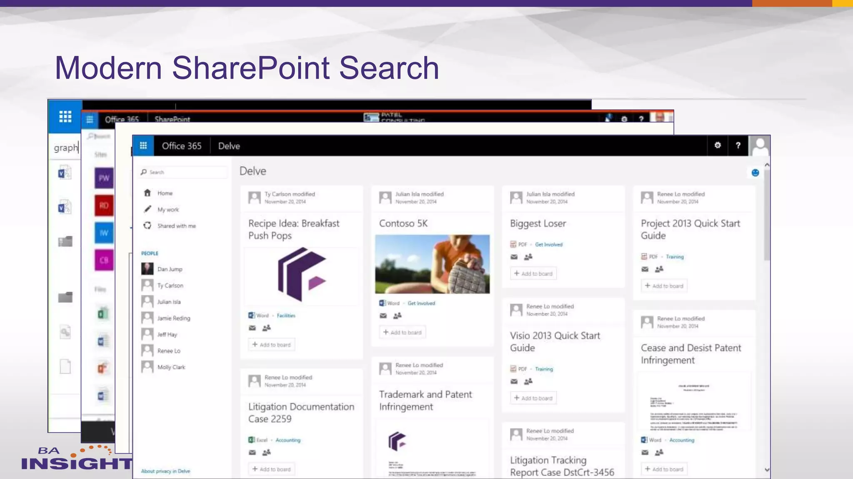
Task: Open Biggest Loser card title
Action: pyautogui.click(x=538, y=224)
